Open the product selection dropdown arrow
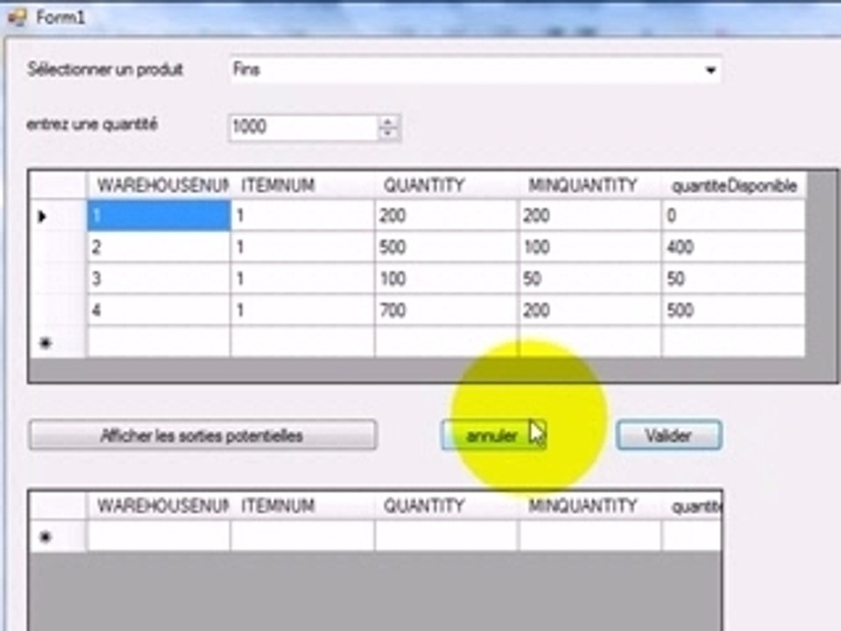841x631 pixels. (710, 71)
